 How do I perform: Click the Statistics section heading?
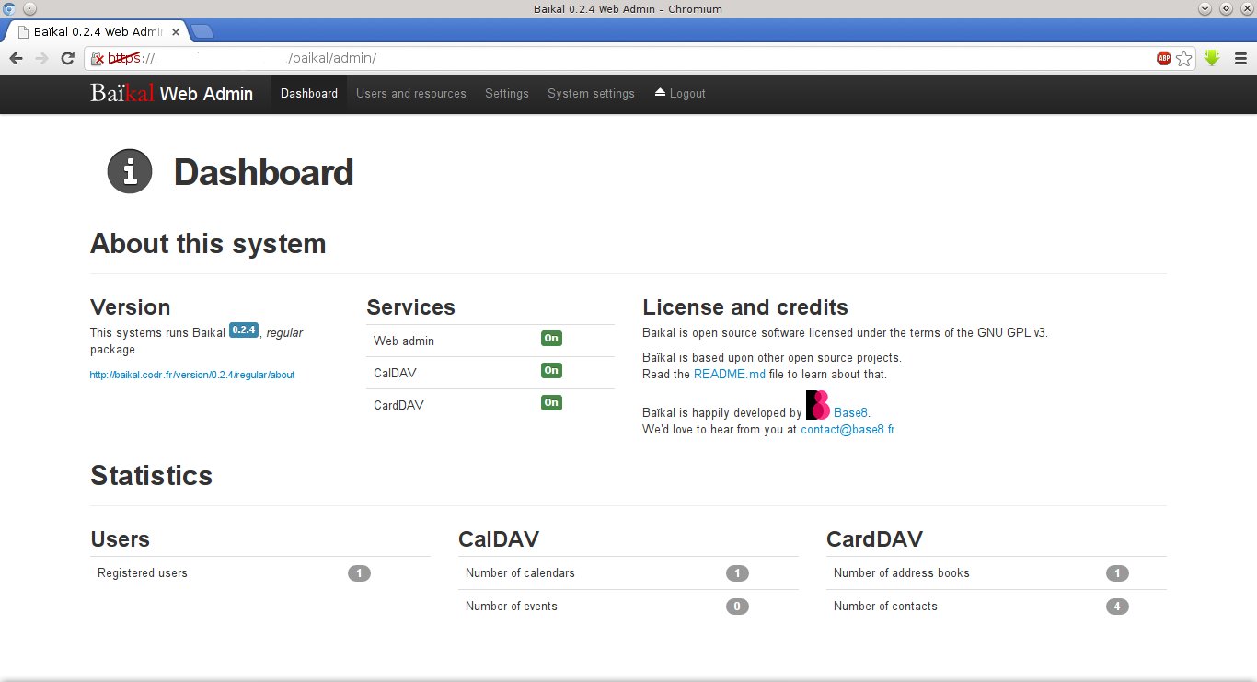click(152, 475)
